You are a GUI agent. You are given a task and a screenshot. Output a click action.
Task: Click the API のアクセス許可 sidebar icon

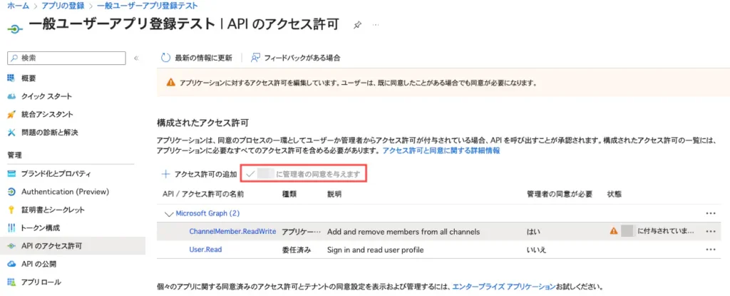pyautogui.click(x=11, y=245)
